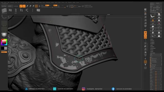Toggle the Transp transparency icon
This screenshot has width=164, height=92.
(145, 59)
